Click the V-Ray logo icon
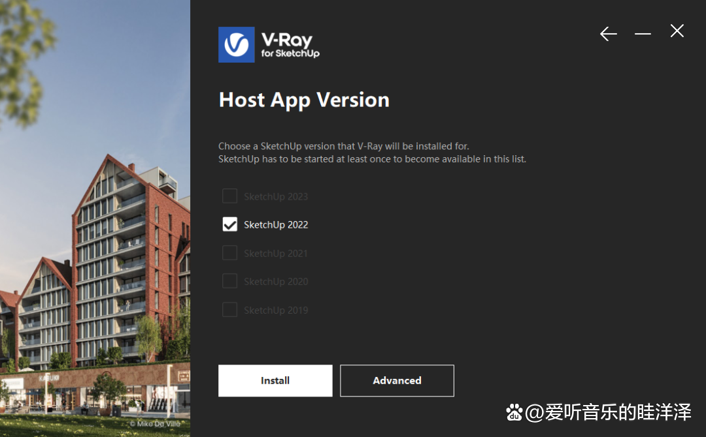Viewport: 706px width, 437px height. click(x=237, y=44)
